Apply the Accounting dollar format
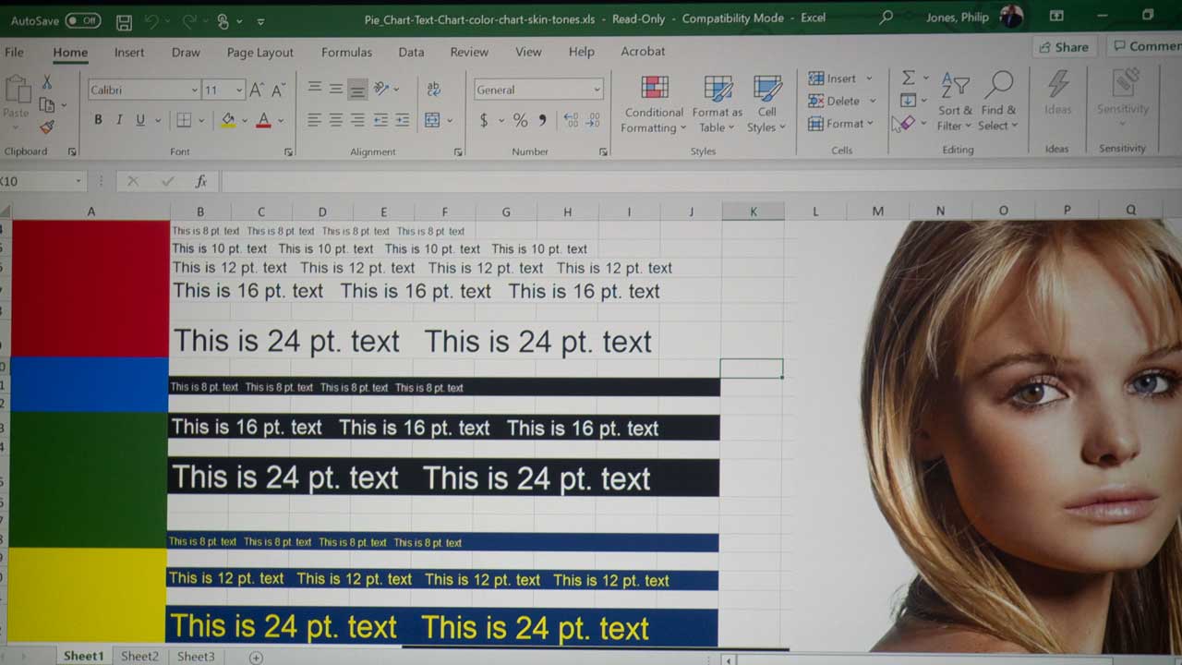Screen dimensions: 1182x665 [484, 120]
